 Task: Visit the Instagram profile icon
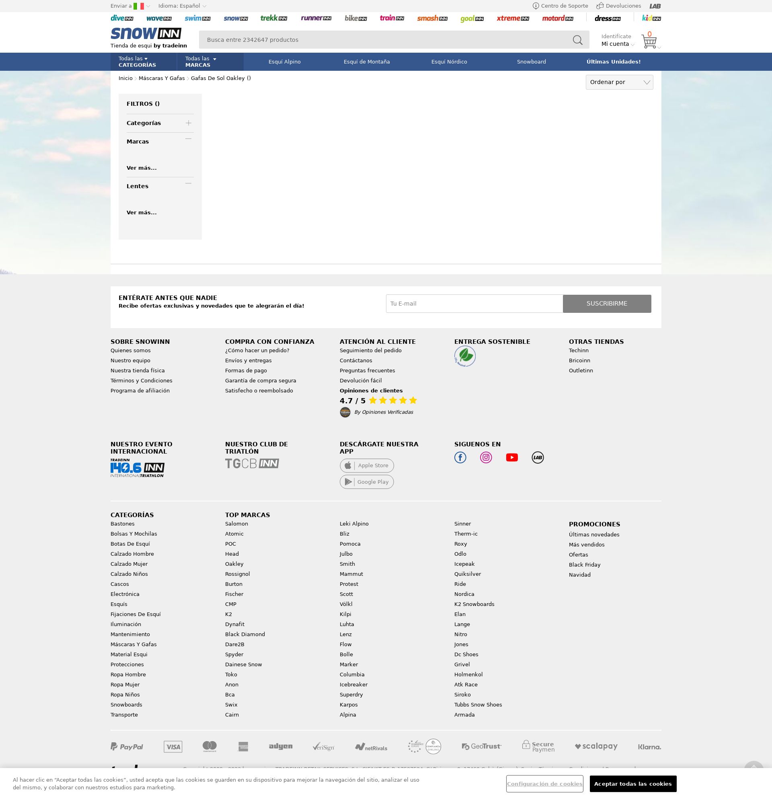tap(486, 457)
